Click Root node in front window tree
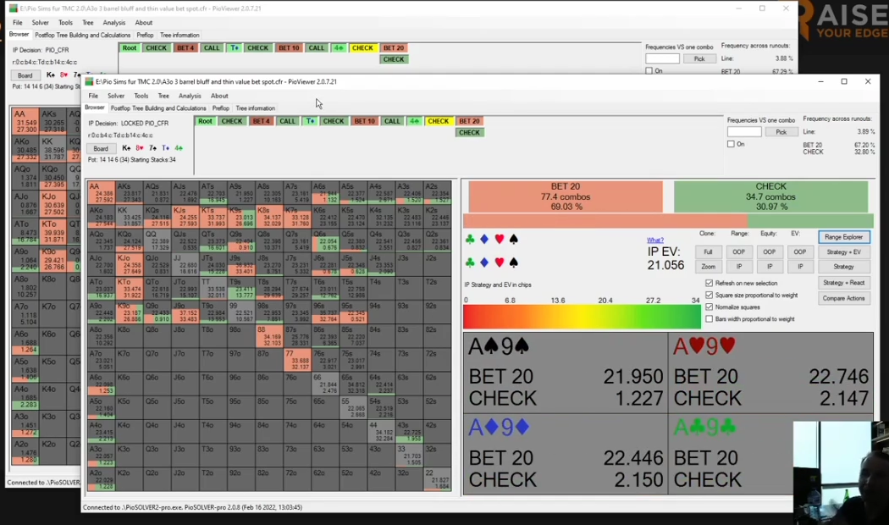Screen dimensions: 889x525 coord(205,121)
